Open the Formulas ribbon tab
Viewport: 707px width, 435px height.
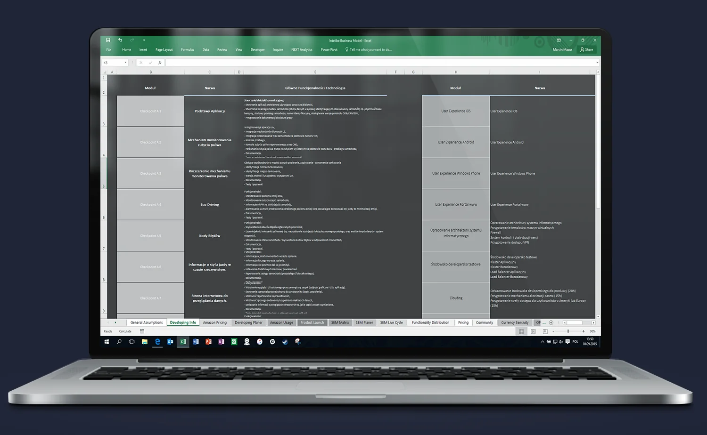coord(188,49)
